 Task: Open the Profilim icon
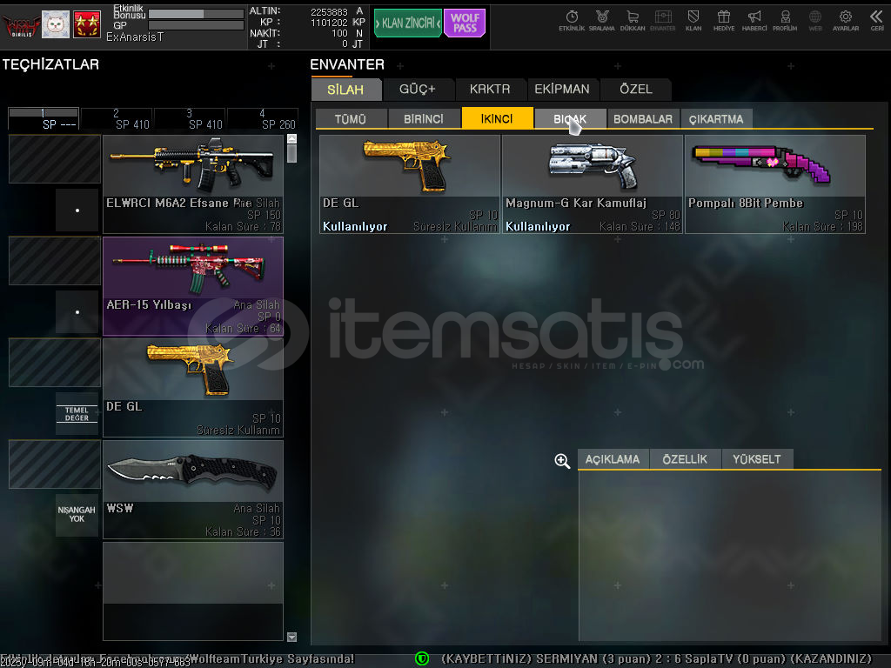tap(785, 21)
